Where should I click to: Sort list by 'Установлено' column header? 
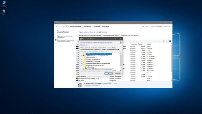(x=133, y=44)
